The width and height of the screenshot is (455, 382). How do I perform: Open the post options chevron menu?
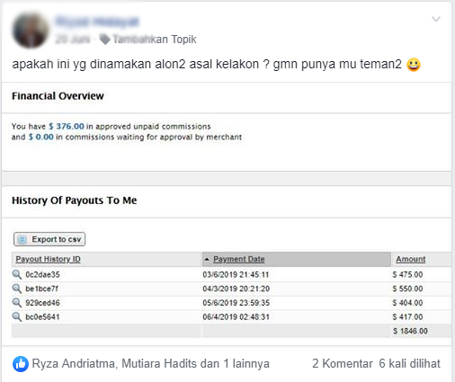436,19
